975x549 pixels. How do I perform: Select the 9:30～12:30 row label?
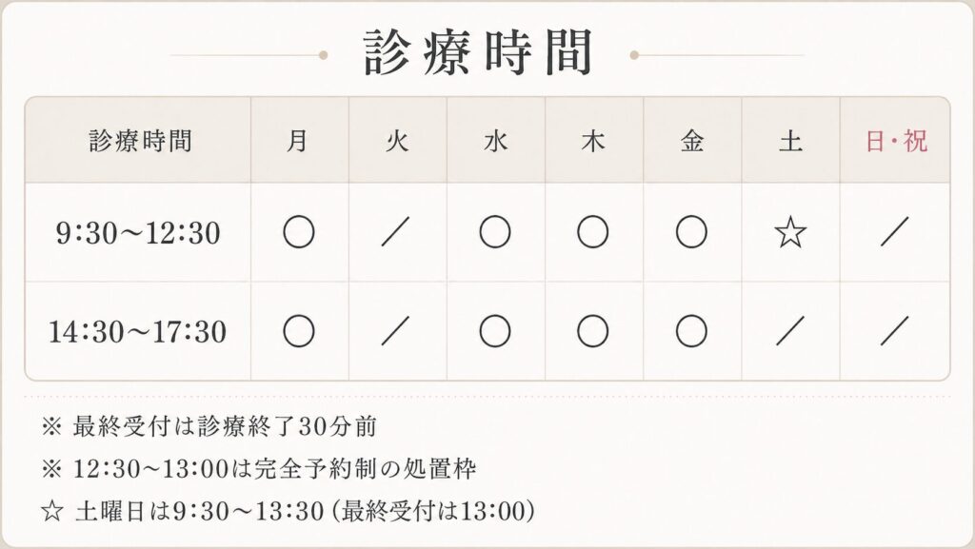[138, 233]
